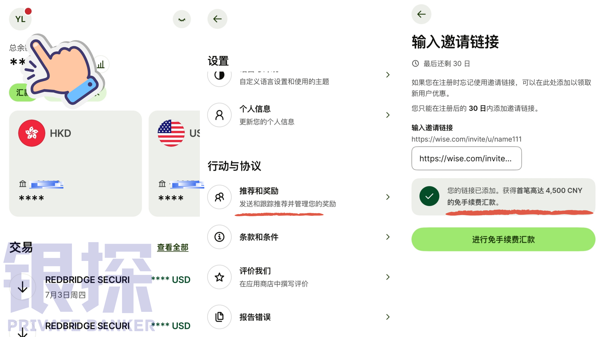Tap the United States flag icon

pos(171,133)
